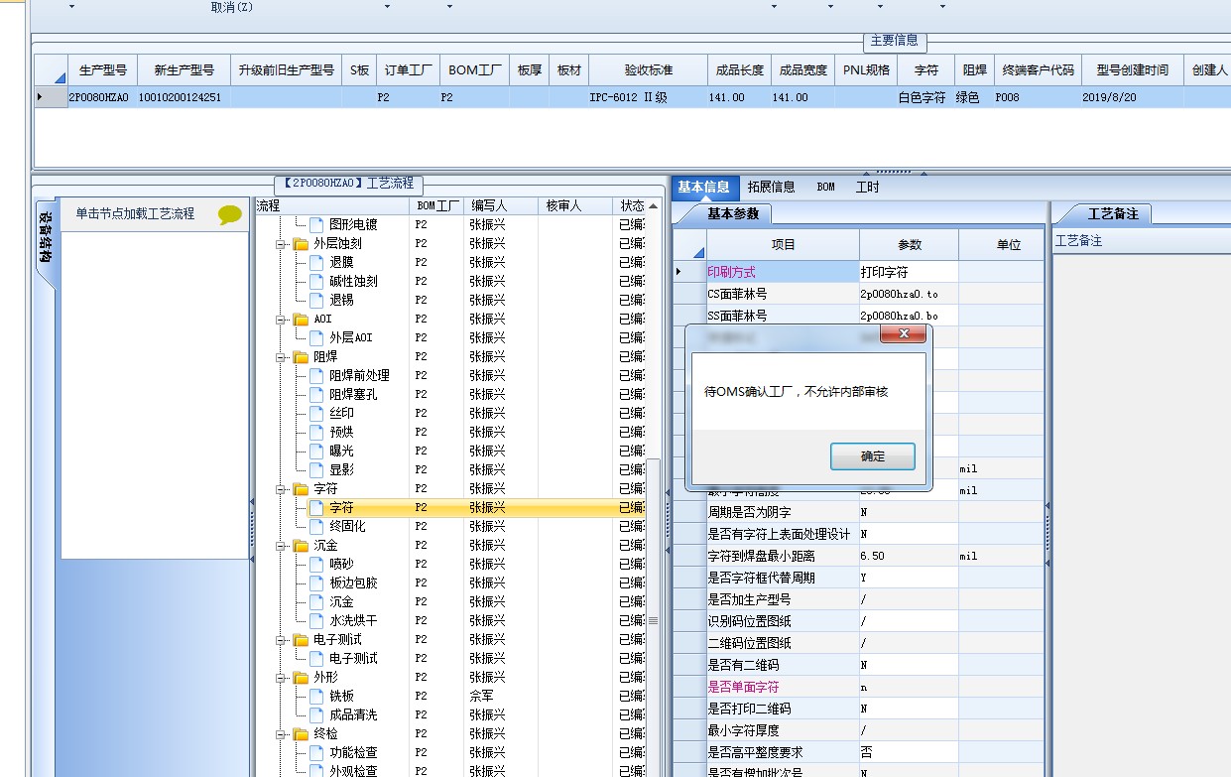Click the document icon beside 外观检查

[316, 771]
